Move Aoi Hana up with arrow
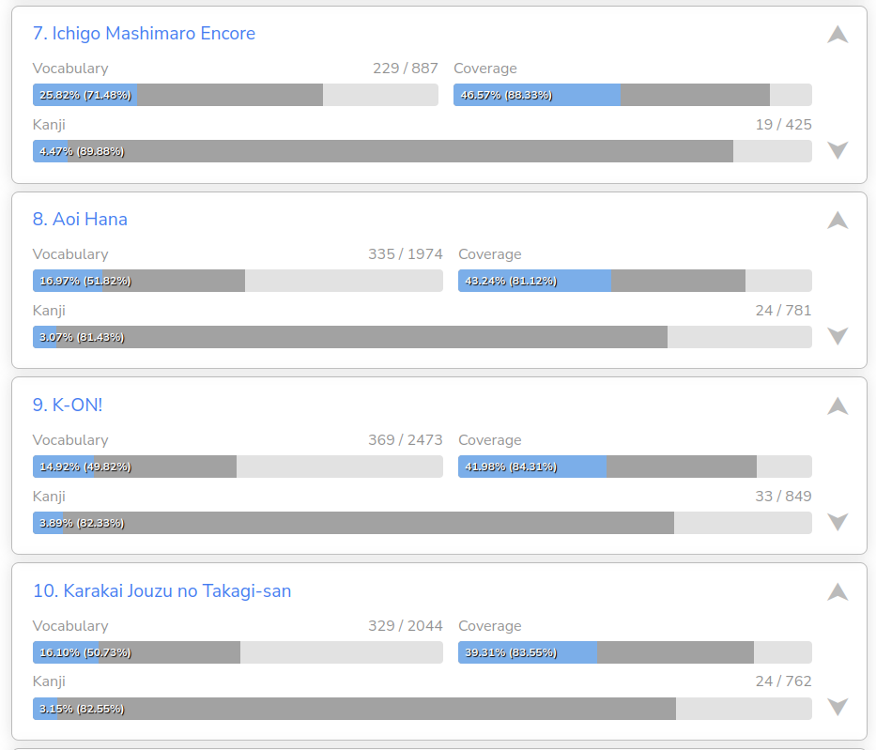Screen dimensions: 876x750 pos(838,221)
